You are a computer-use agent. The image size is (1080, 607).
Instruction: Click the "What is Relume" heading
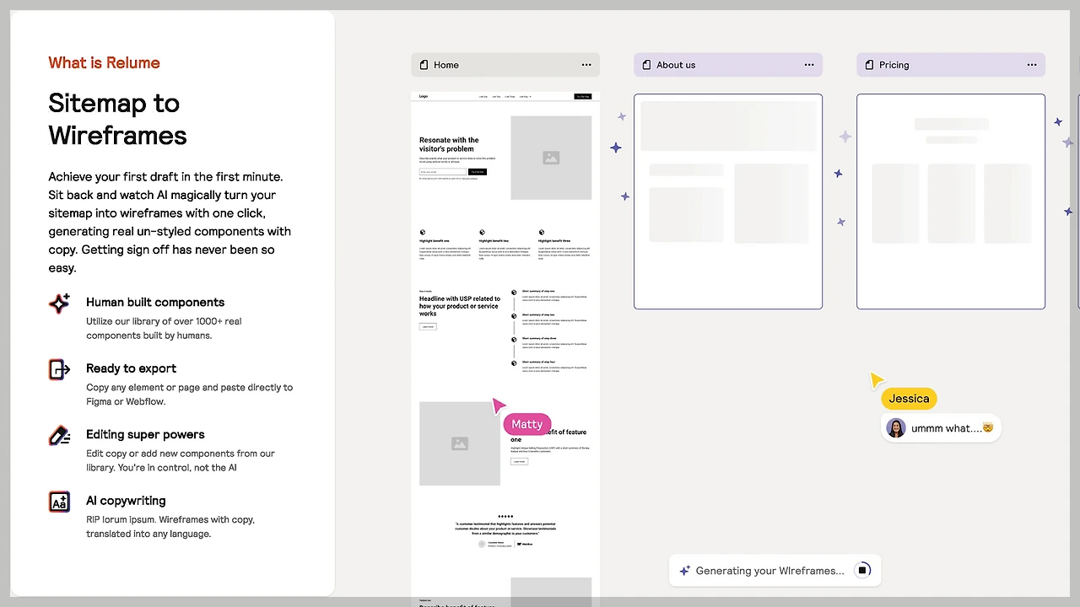[104, 62]
